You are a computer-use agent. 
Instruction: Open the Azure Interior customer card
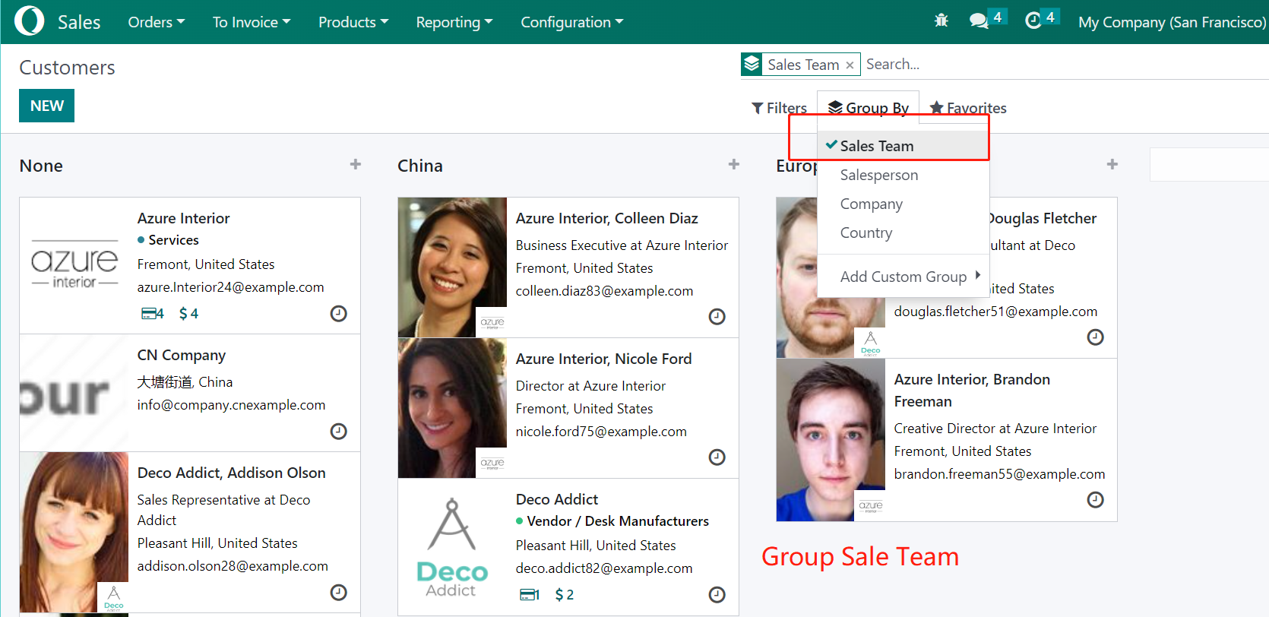190,266
